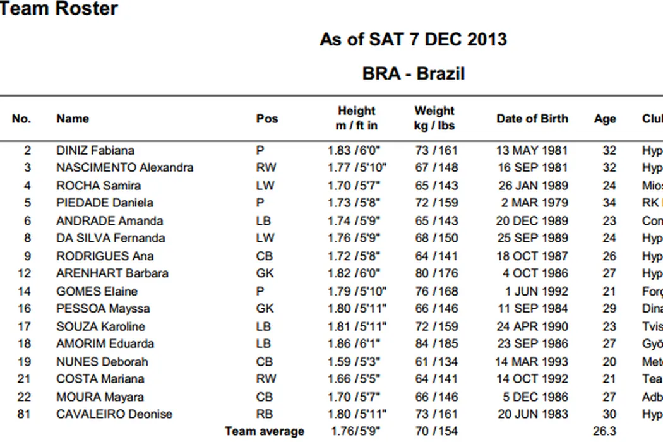663x442 pixels.
Task: Click the "Team average" row label
Action: tap(265, 432)
